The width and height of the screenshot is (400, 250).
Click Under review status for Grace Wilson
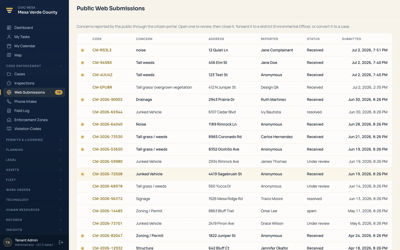click(318, 223)
